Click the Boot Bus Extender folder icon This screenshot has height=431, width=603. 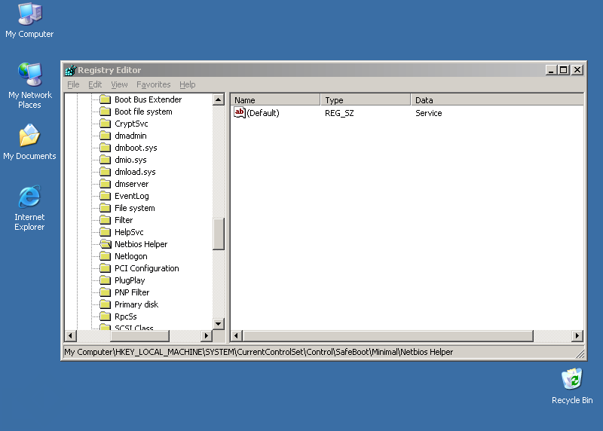pyautogui.click(x=105, y=99)
